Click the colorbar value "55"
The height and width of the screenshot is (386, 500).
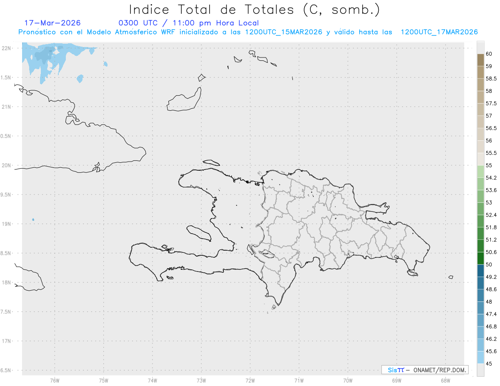(x=489, y=165)
